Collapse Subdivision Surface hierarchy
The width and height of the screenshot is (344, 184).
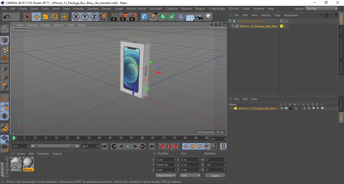[230, 21]
